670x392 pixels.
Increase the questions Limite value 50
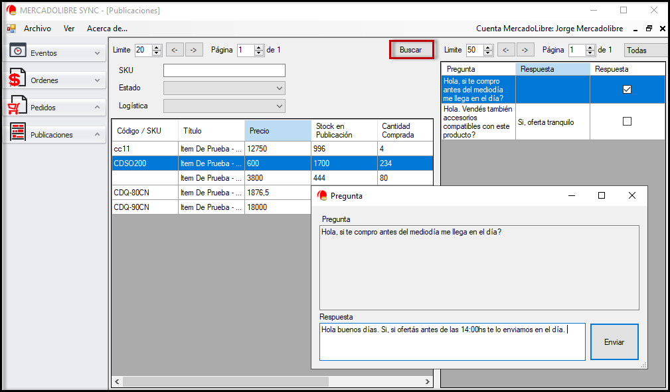click(488, 47)
